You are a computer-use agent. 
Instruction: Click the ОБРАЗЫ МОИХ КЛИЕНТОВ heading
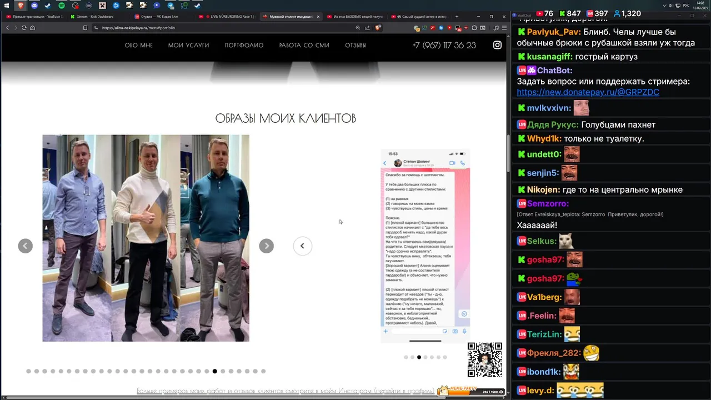click(286, 118)
